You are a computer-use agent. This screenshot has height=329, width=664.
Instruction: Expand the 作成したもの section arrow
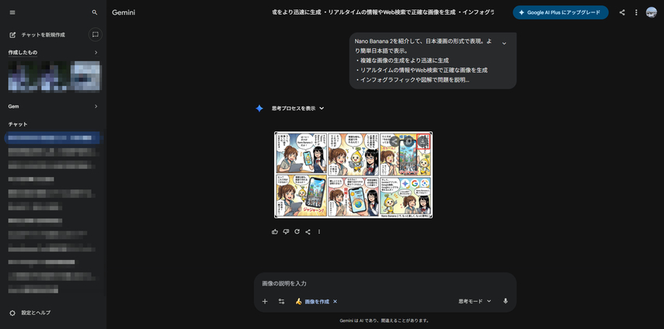click(96, 53)
